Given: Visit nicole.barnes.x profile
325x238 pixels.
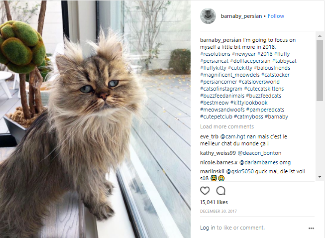Looking at the screenshot, I should tap(218, 162).
